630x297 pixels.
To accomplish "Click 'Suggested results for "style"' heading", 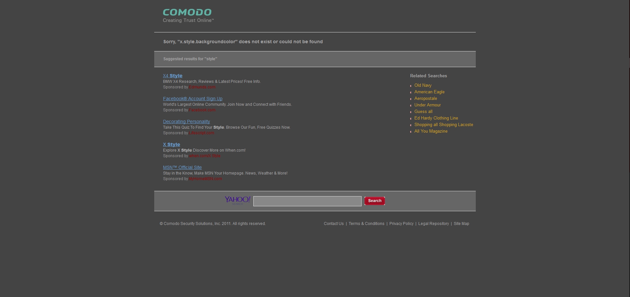I will [x=190, y=59].
